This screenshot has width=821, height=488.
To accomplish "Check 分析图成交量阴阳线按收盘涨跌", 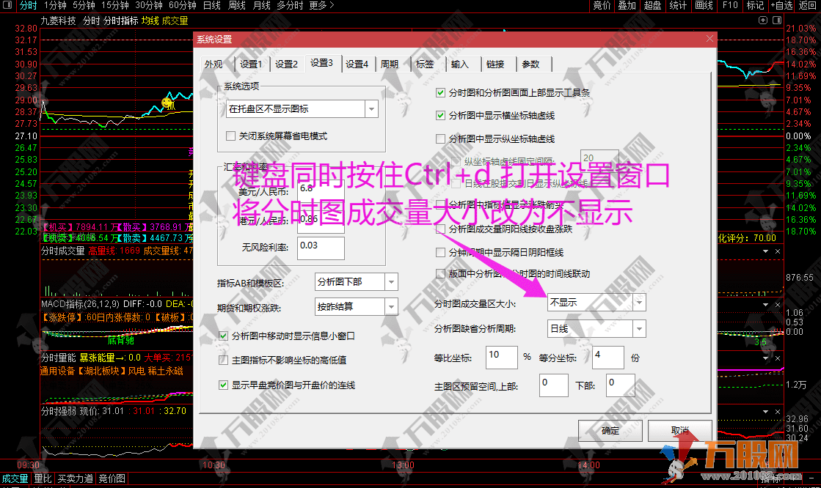I will pyautogui.click(x=440, y=229).
